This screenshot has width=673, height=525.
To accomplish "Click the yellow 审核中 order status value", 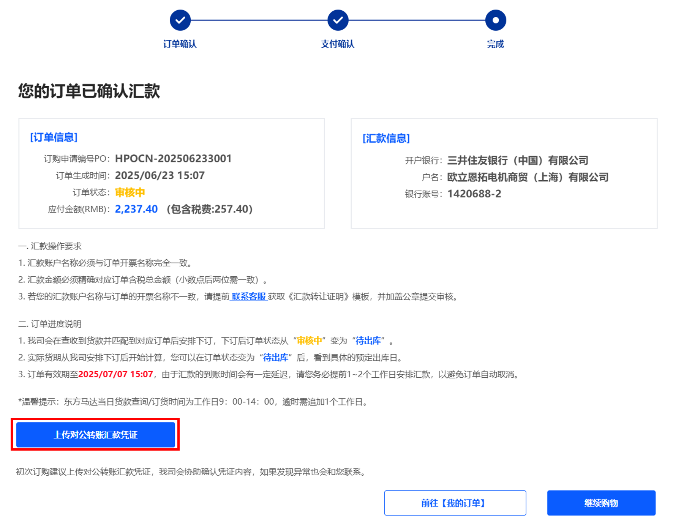I will tap(130, 192).
